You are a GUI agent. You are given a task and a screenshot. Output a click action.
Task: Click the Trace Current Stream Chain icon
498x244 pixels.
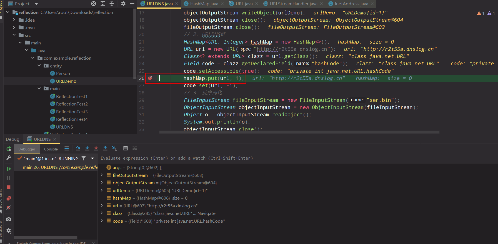tap(135, 149)
